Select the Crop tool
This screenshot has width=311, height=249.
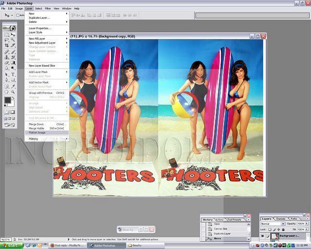pos(7,45)
